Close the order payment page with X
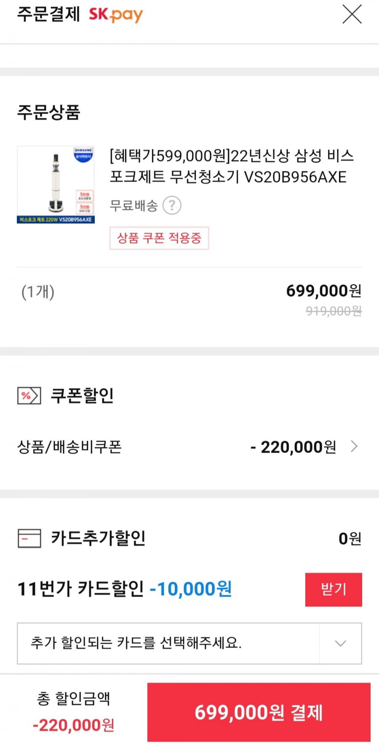 pyautogui.click(x=352, y=14)
